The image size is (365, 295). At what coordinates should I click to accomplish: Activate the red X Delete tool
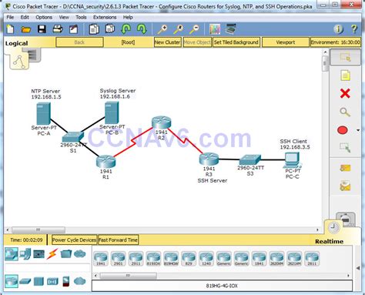click(x=345, y=93)
